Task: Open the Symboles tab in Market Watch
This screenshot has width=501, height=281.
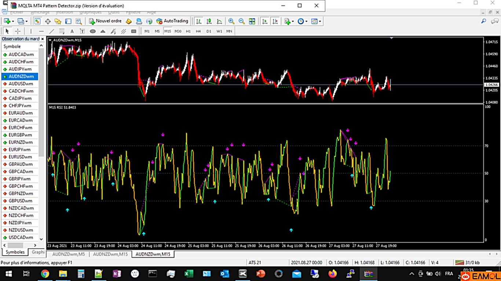Action: (15, 252)
